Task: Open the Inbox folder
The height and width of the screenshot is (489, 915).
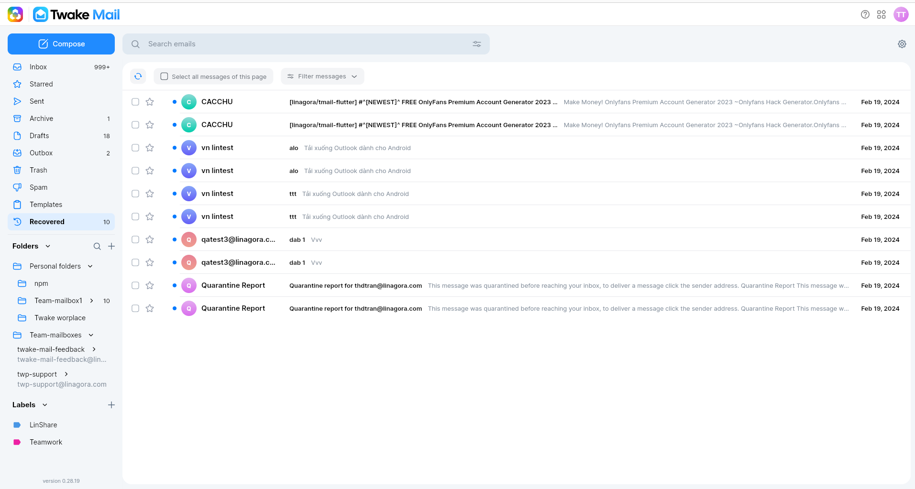Action: click(61, 67)
